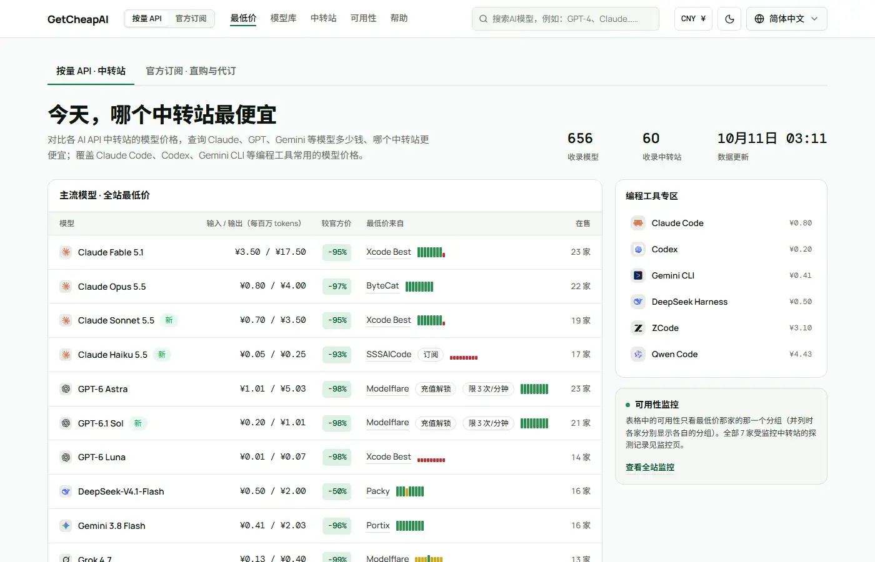Click the Claude Sonnet 5.5 model icon
Image resolution: width=875 pixels, height=562 pixels.
[x=66, y=320]
